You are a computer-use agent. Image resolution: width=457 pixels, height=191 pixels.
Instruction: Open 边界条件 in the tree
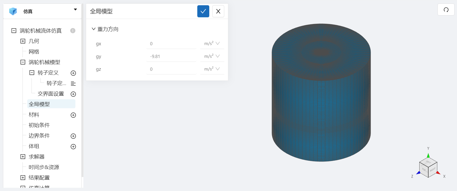point(39,136)
